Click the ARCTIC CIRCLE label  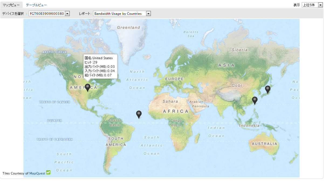(55, 52)
